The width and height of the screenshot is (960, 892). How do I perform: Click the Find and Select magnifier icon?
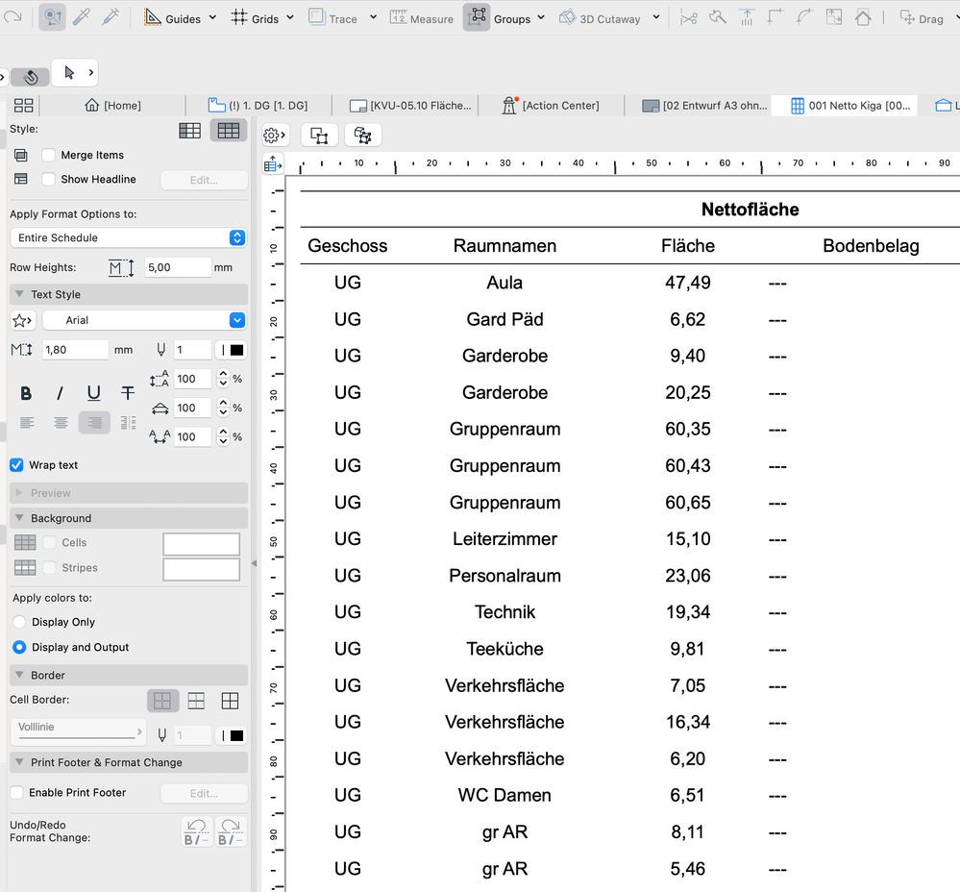click(52, 17)
